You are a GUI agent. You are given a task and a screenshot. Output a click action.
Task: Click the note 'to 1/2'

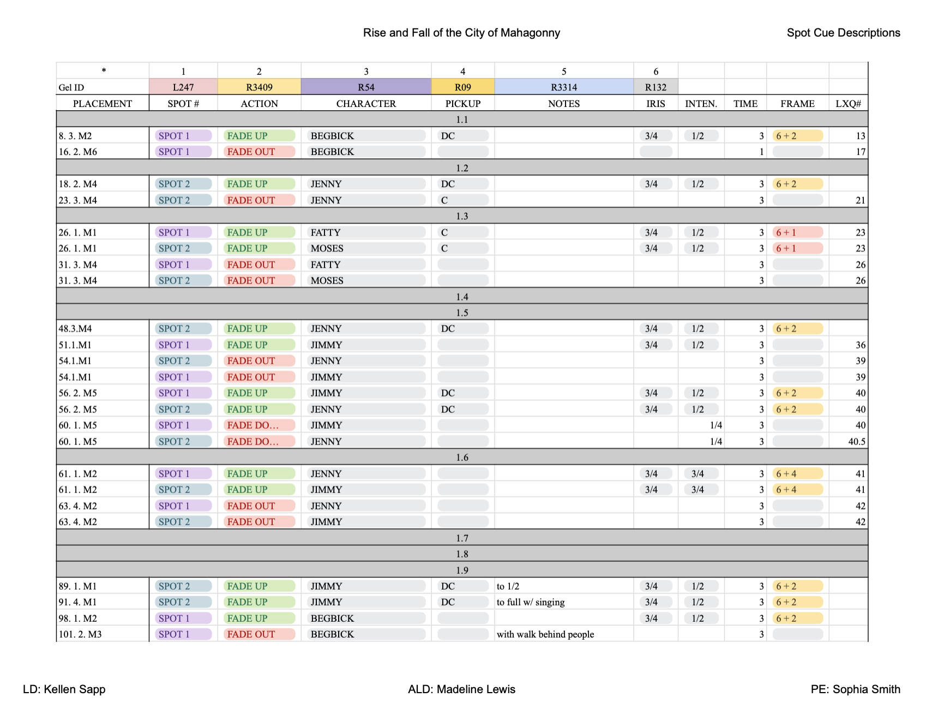(508, 586)
